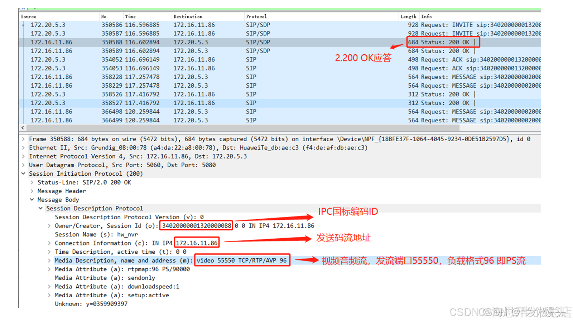Select Session Name (s): hw_nvr line
The width and height of the screenshot is (573, 322).
96,234
